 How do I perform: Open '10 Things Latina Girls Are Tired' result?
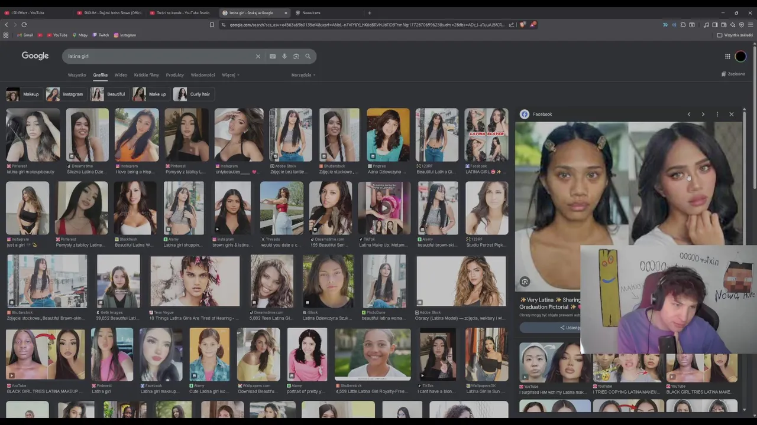[x=195, y=281]
